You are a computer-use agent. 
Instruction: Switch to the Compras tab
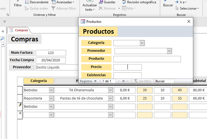pyautogui.click(x=21, y=30)
